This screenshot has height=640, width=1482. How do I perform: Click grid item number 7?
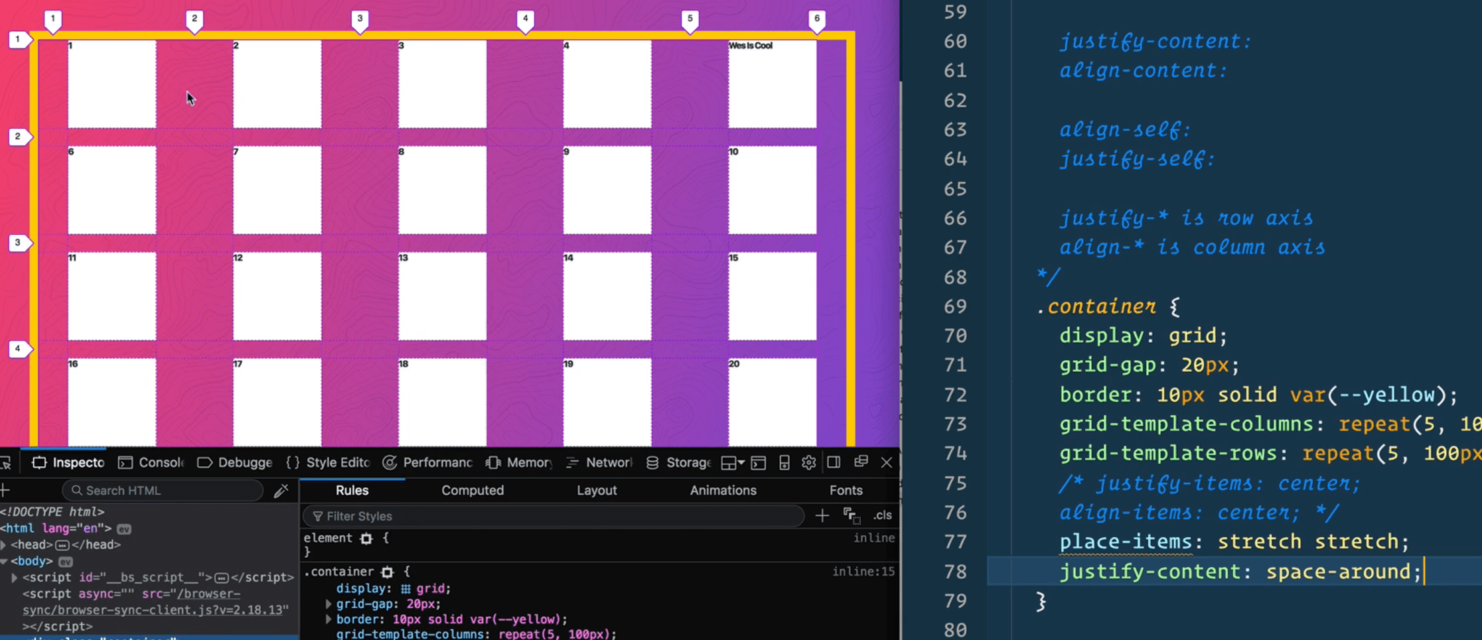pyautogui.click(x=277, y=190)
